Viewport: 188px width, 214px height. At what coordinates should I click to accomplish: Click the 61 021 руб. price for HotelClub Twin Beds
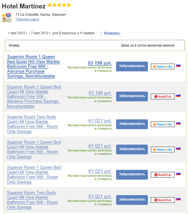100,196
